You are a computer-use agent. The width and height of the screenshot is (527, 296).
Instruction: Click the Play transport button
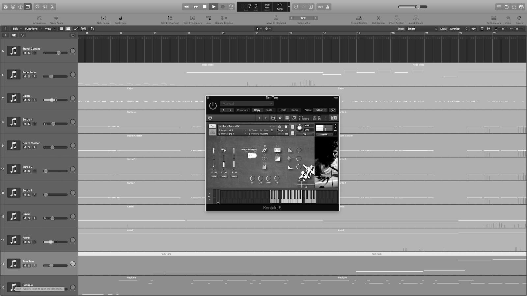point(214,7)
